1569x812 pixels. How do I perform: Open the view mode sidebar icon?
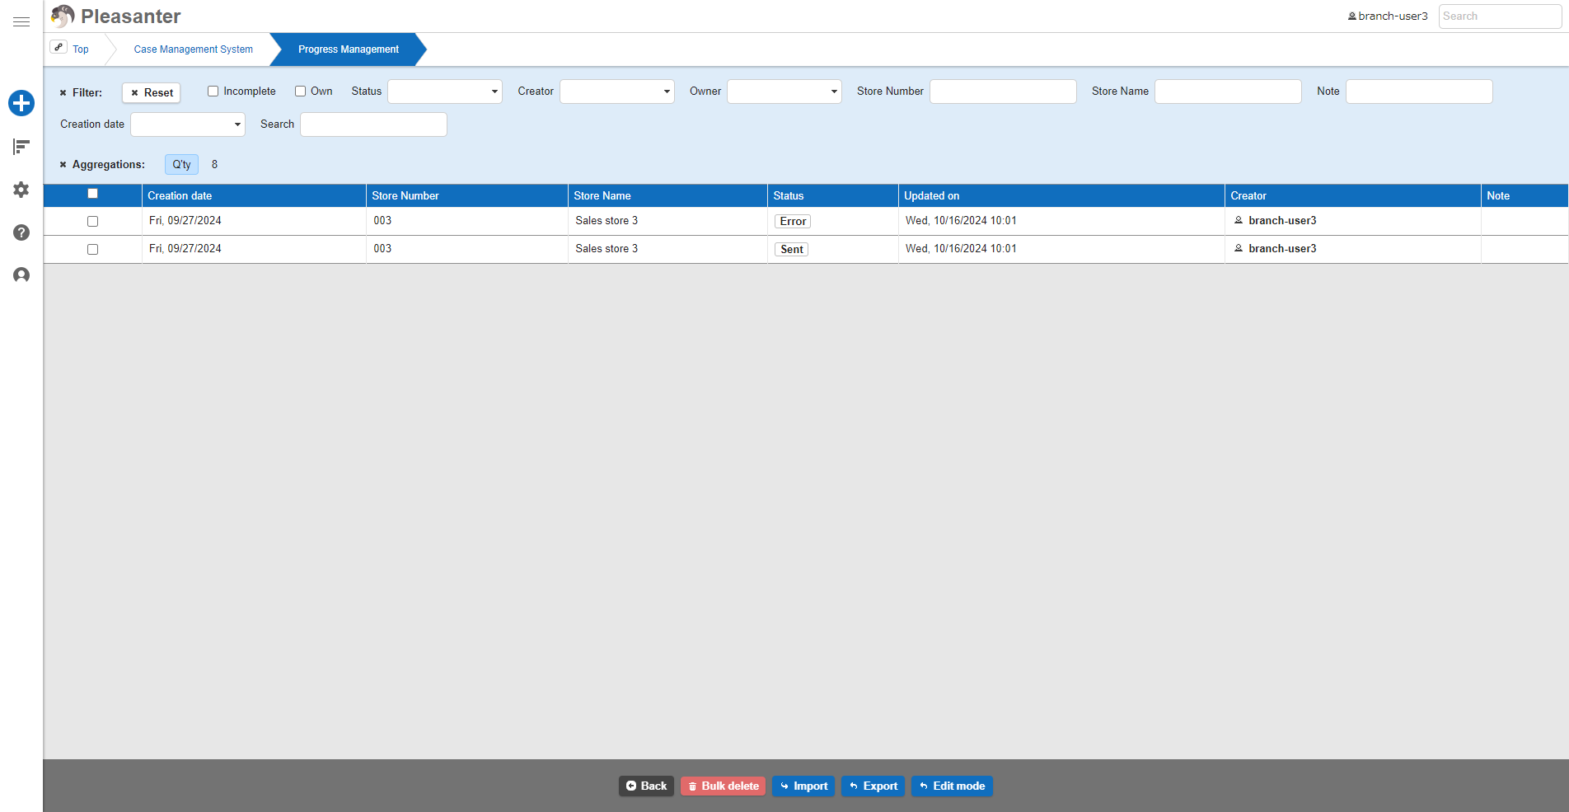[21, 147]
